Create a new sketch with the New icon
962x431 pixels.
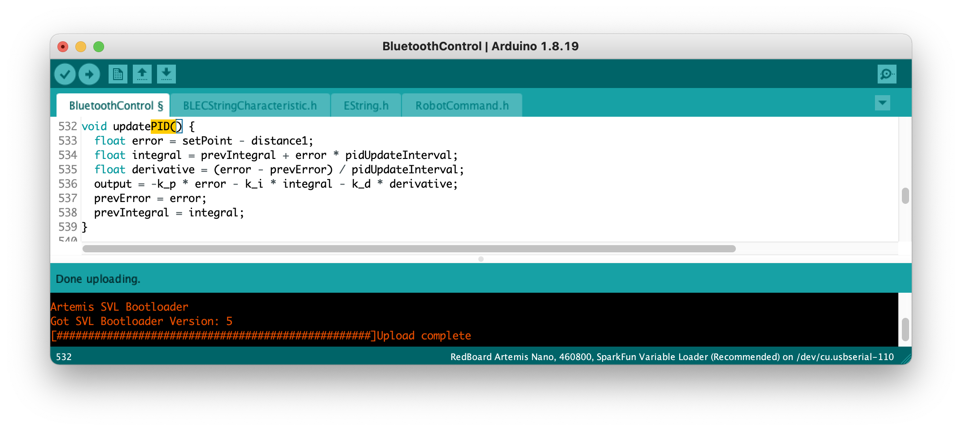pos(118,74)
